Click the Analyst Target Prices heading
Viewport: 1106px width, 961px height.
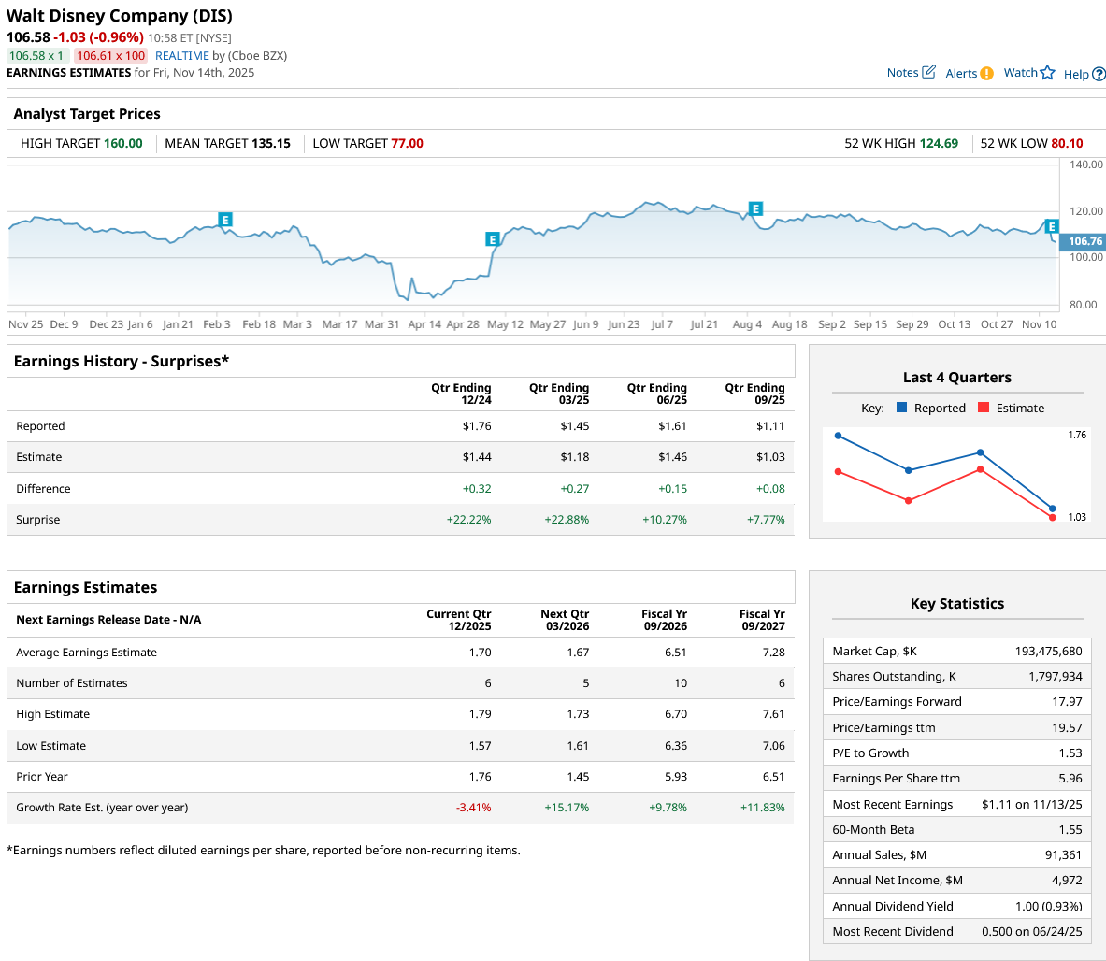87,114
